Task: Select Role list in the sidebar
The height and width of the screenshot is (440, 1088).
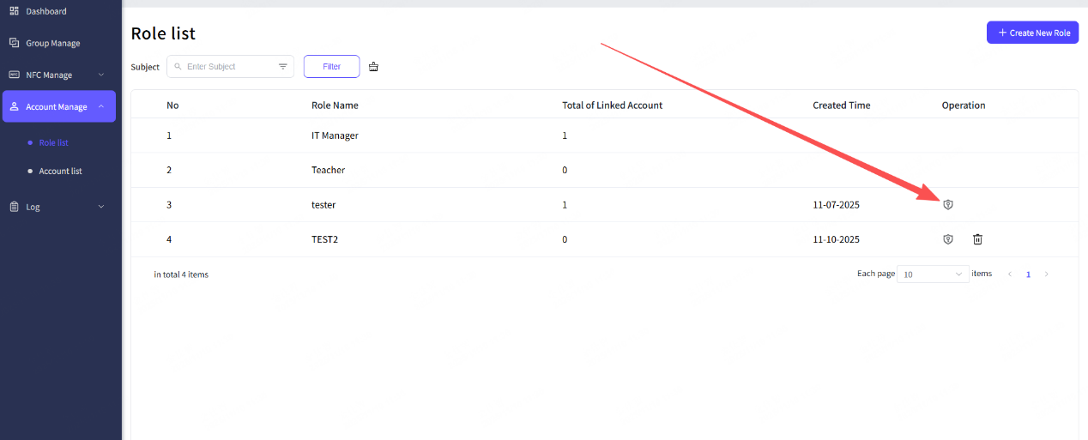Action: 53,143
